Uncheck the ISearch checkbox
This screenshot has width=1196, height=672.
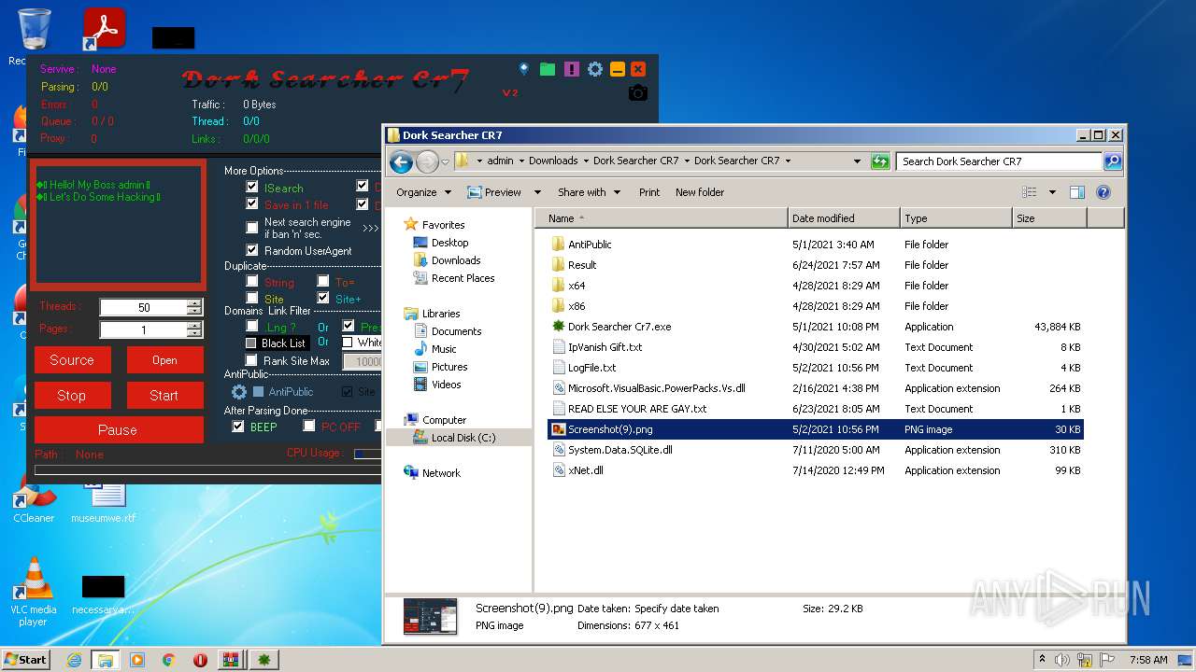pyautogui.click(x=252, y=187)
